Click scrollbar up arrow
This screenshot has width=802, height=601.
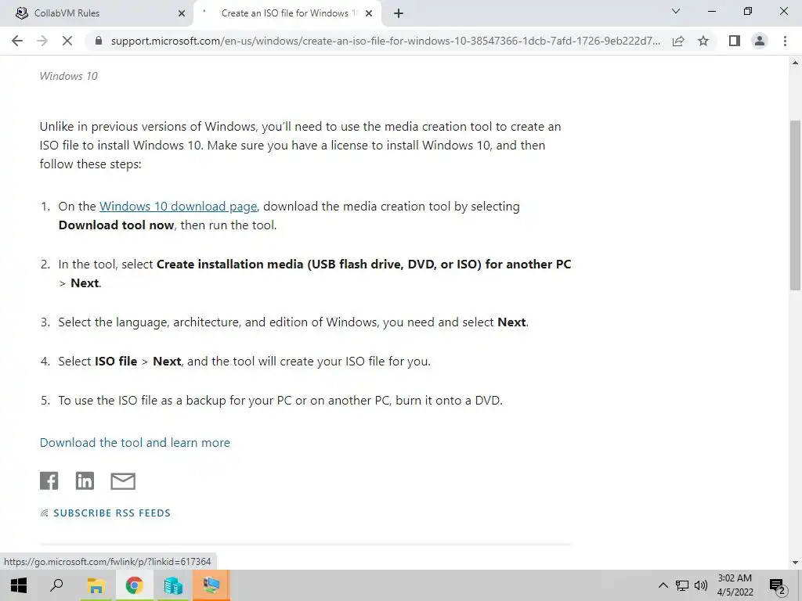[x=795, y=63]
